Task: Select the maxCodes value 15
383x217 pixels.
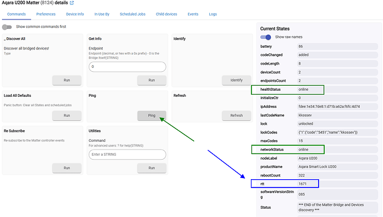Action: coord(337,141)
